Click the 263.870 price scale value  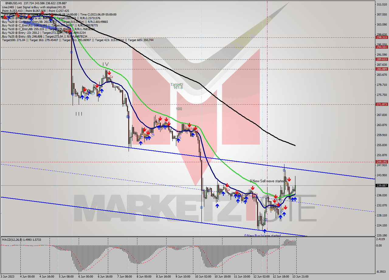[381, 125]
